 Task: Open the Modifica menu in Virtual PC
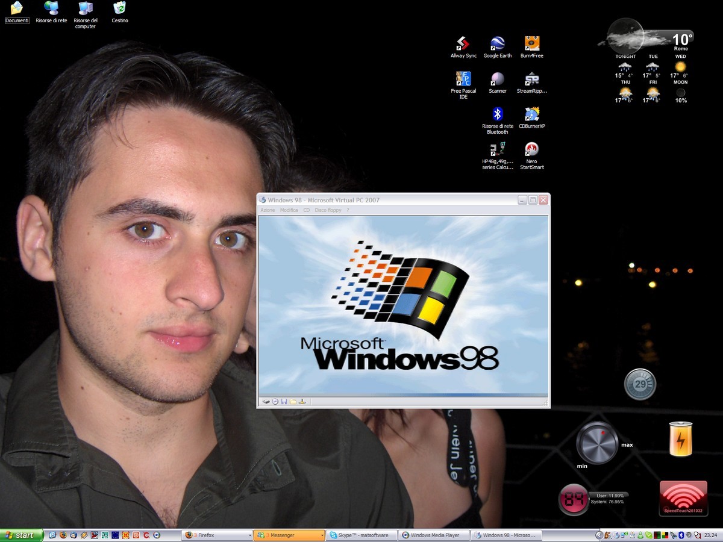tap(289, 210)
